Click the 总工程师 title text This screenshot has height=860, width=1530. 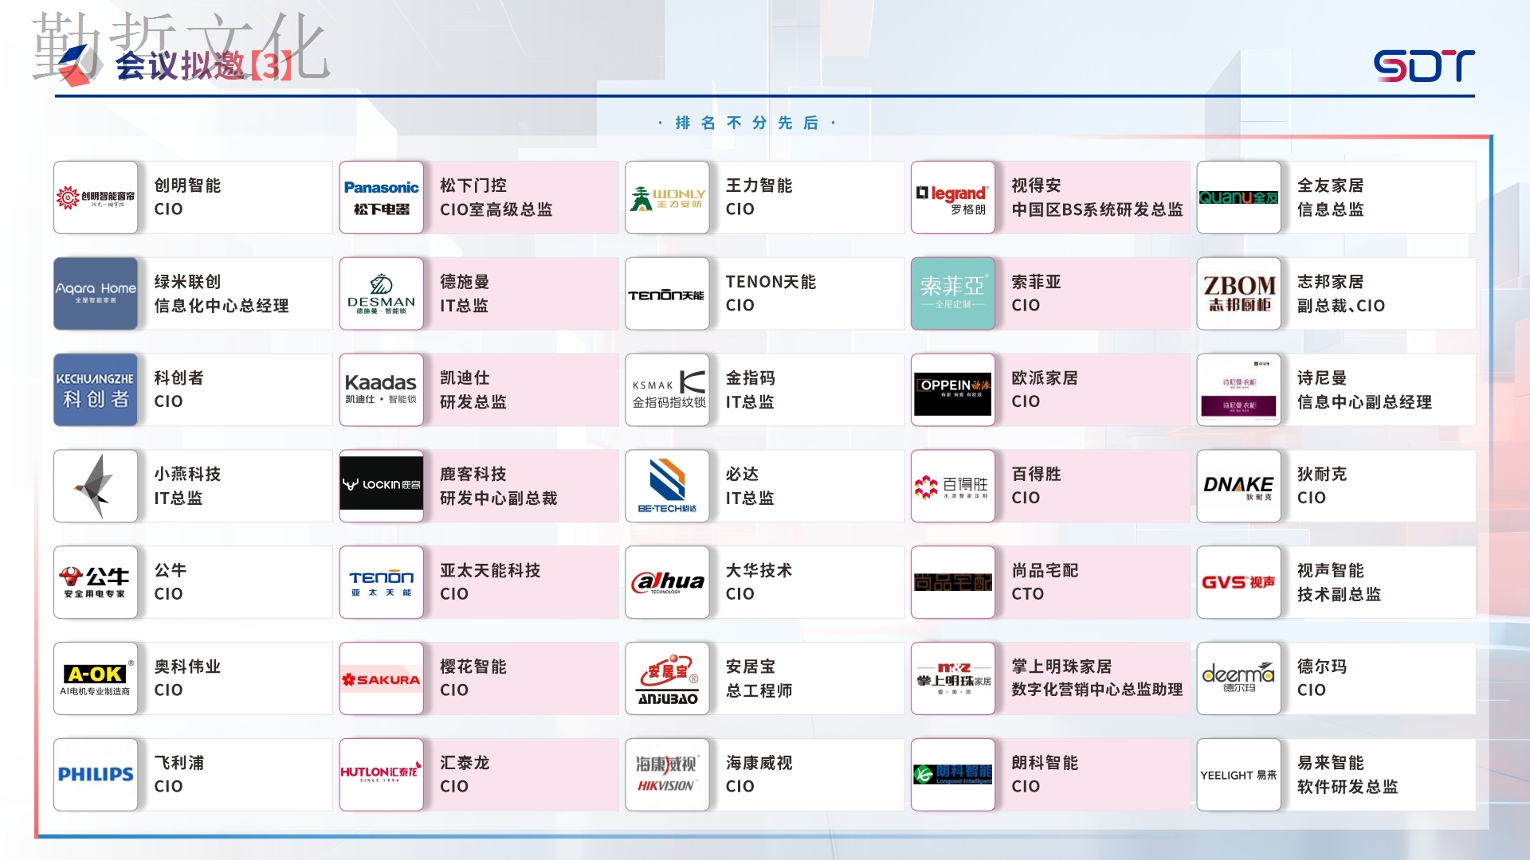click(759, 690)
